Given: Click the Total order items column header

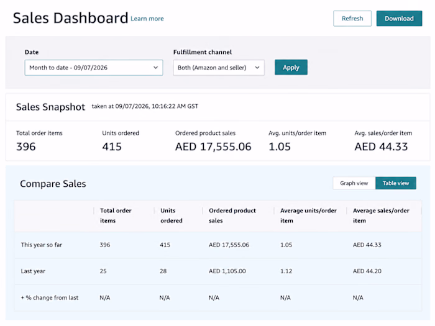Looking at the screenshot, I should [116, 215].
